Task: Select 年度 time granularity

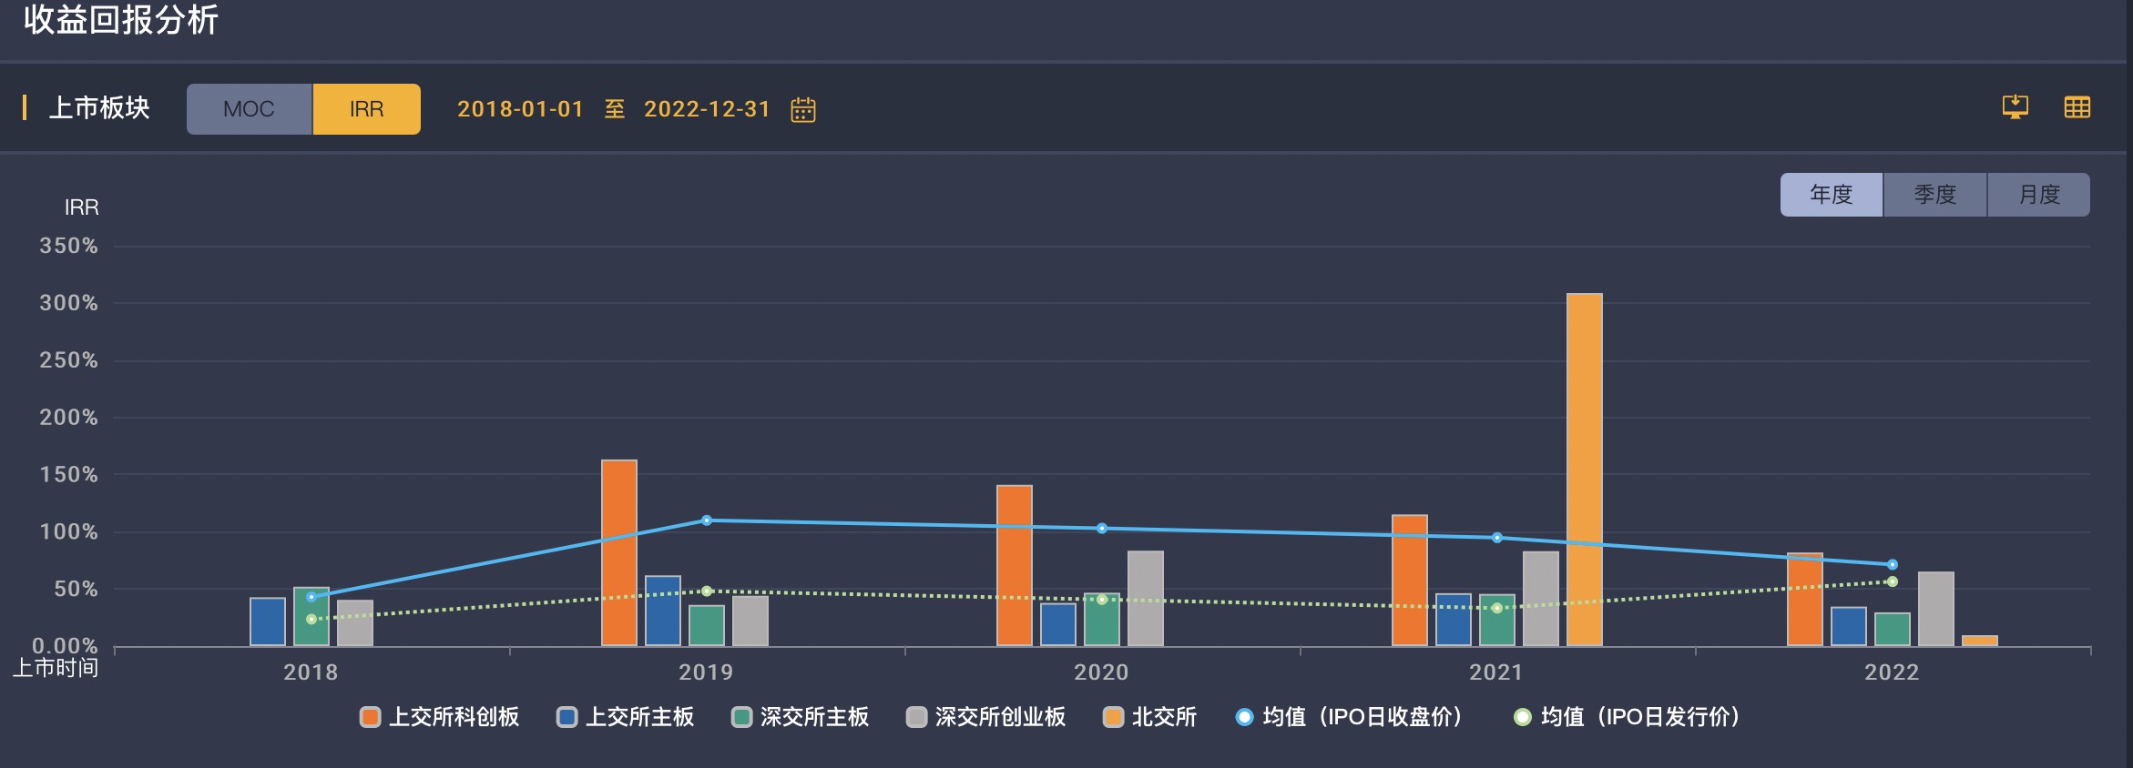Action: pyautogui.click(x=1831, y=195)
